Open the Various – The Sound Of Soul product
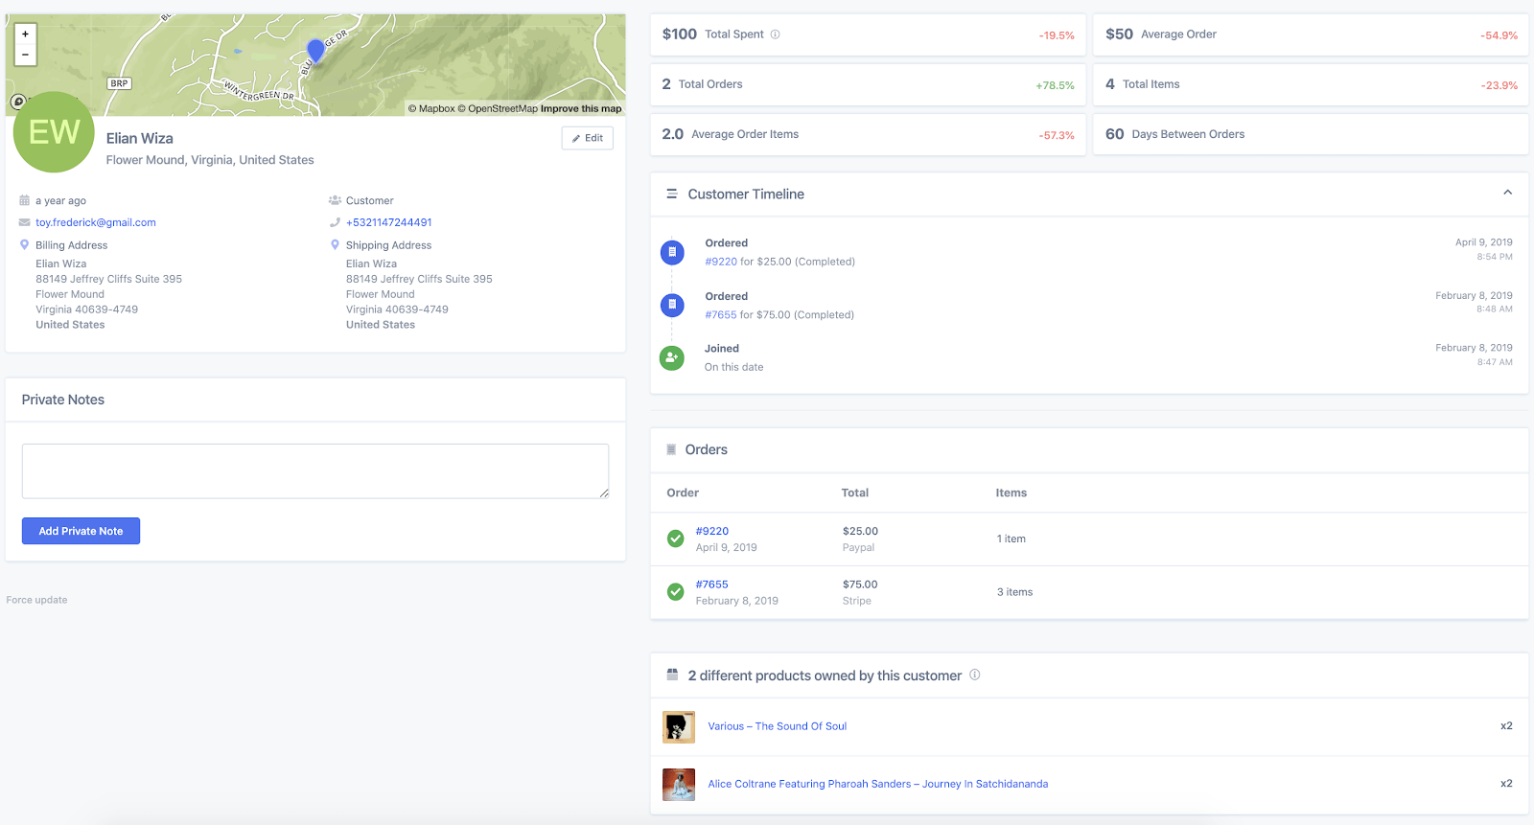The width and height of the screenshot is (1534, 825). tap(777, 726)
